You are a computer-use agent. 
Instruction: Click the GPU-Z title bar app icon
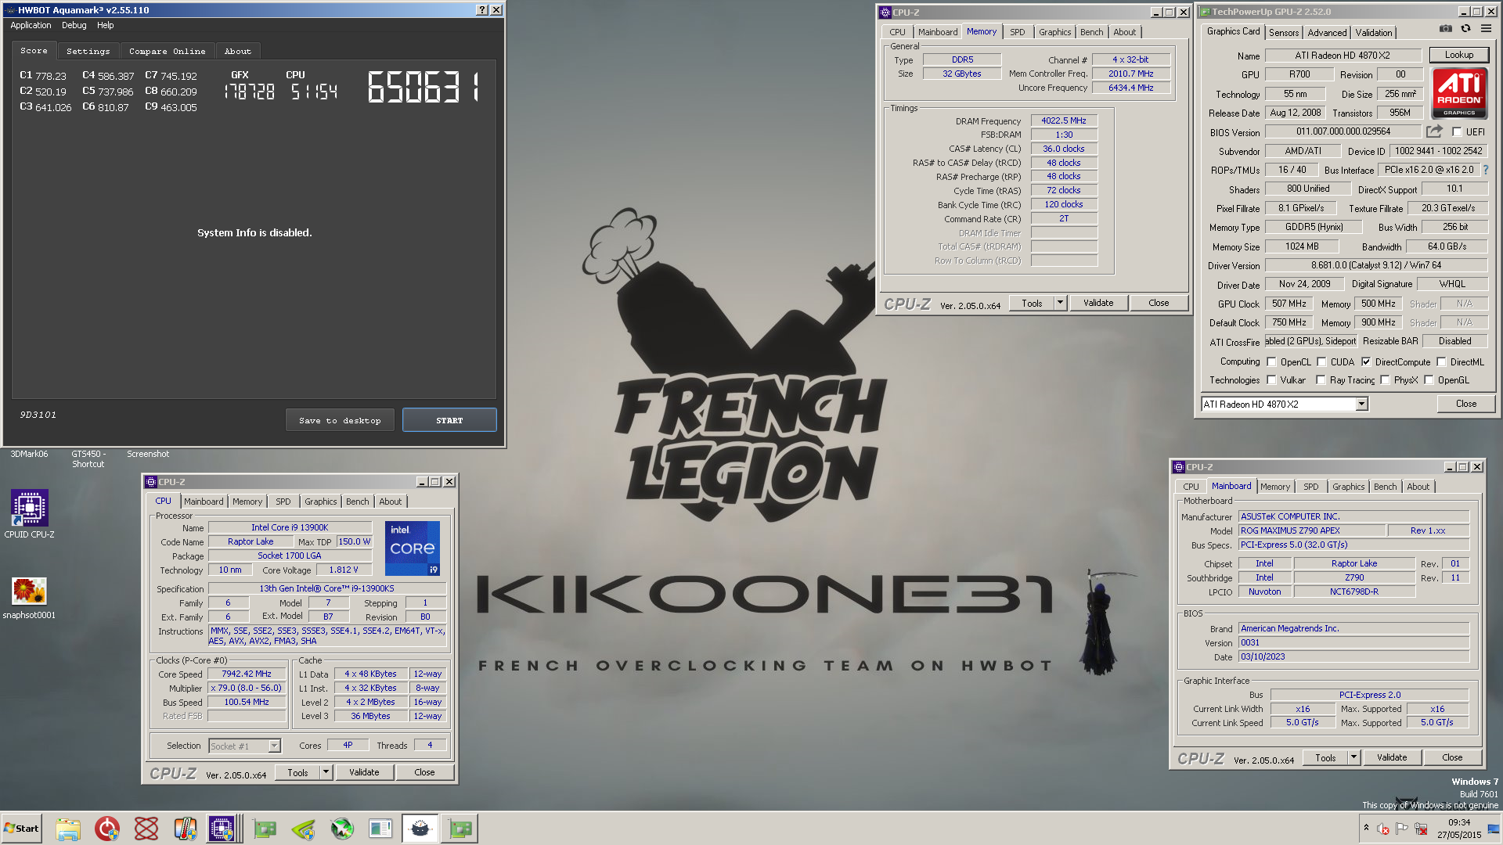tap(1205, 12)
